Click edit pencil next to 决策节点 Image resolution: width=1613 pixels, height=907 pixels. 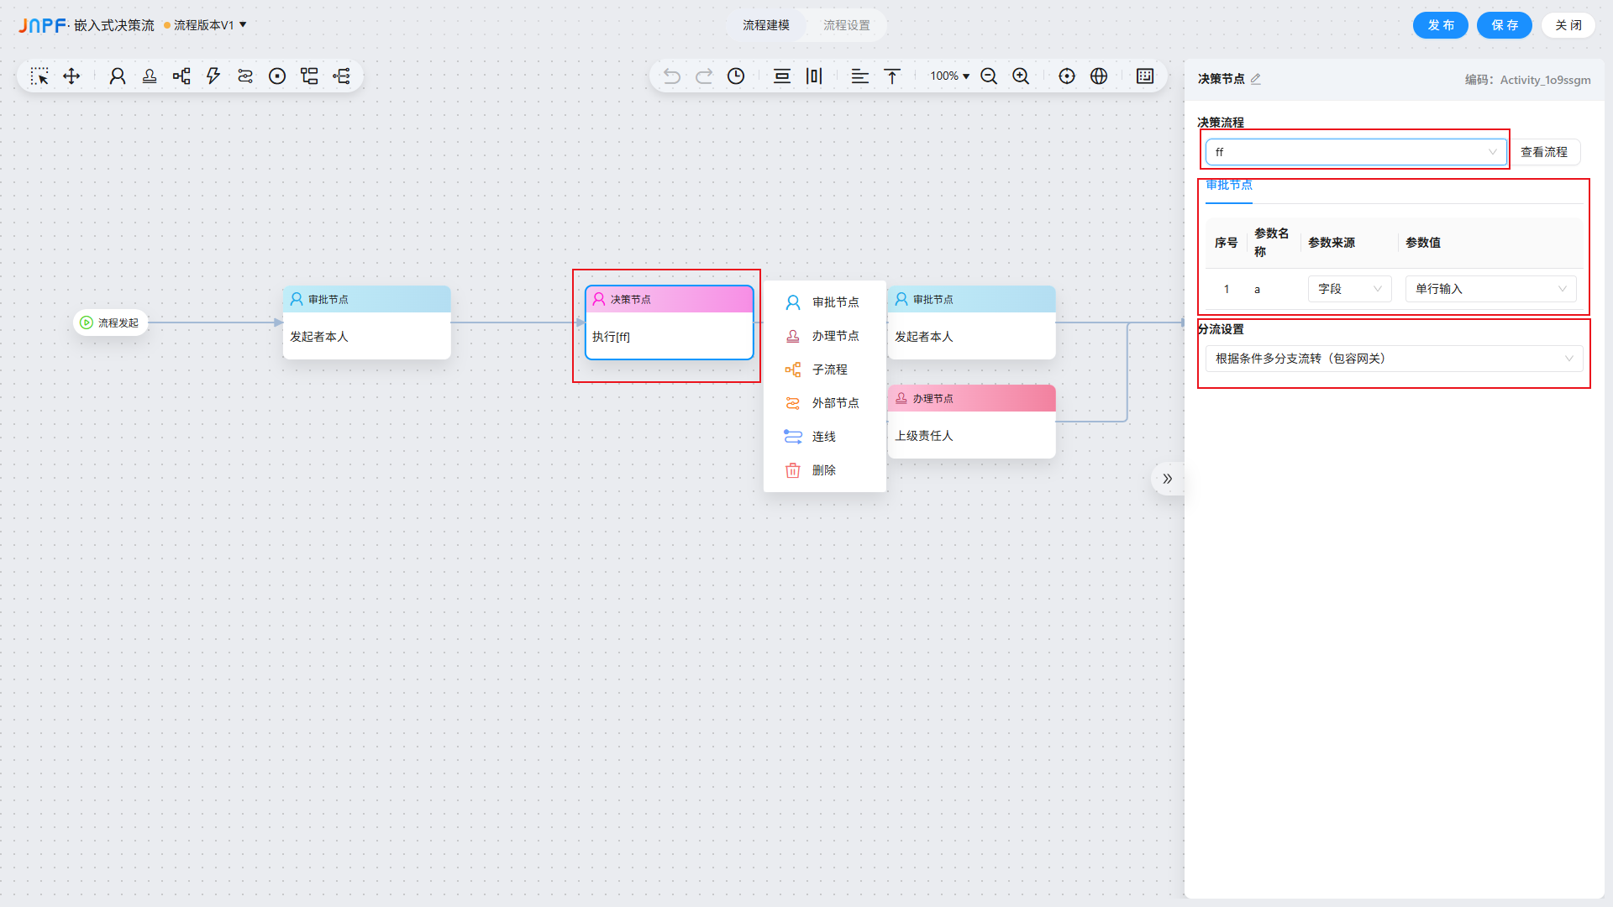pyautogui.click(x=1256, y=79)
